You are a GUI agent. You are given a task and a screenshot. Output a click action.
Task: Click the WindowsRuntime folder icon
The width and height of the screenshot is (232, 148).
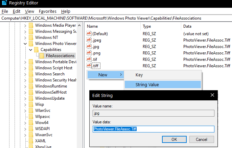tap(31, 86)
